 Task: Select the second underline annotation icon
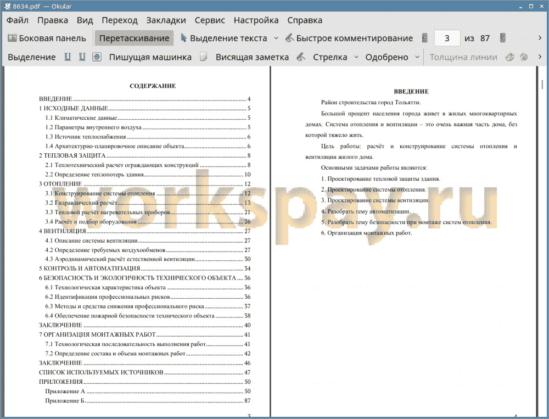click(x=82, y=57)
